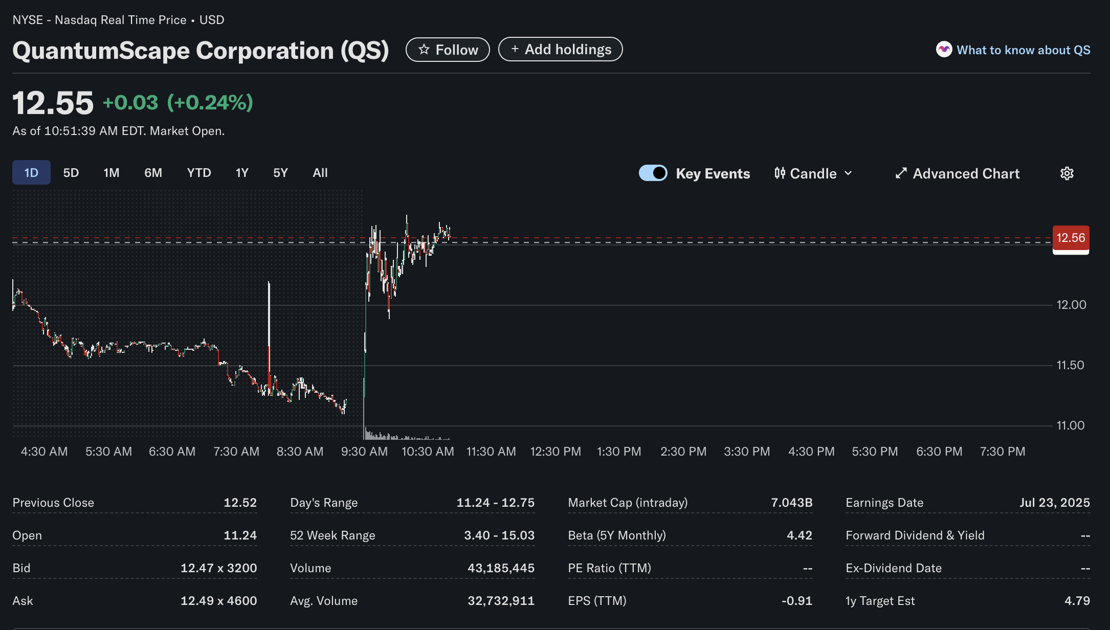Click the 'What to know about QS' logo icon
Image resolution: width=1110 pixels, height=630 pixels.
[944, 50]
